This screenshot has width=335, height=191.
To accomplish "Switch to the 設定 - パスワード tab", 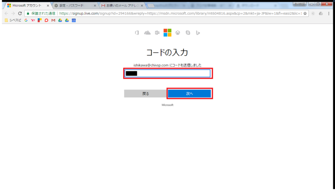I will (74, 5).
